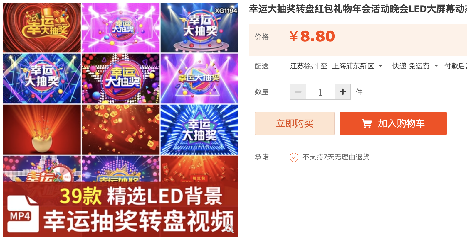This screenshot has height=241, width=467.
Task: Click the XG1194 stage spotlight thumbnail
Action: (x=199, y=28)
